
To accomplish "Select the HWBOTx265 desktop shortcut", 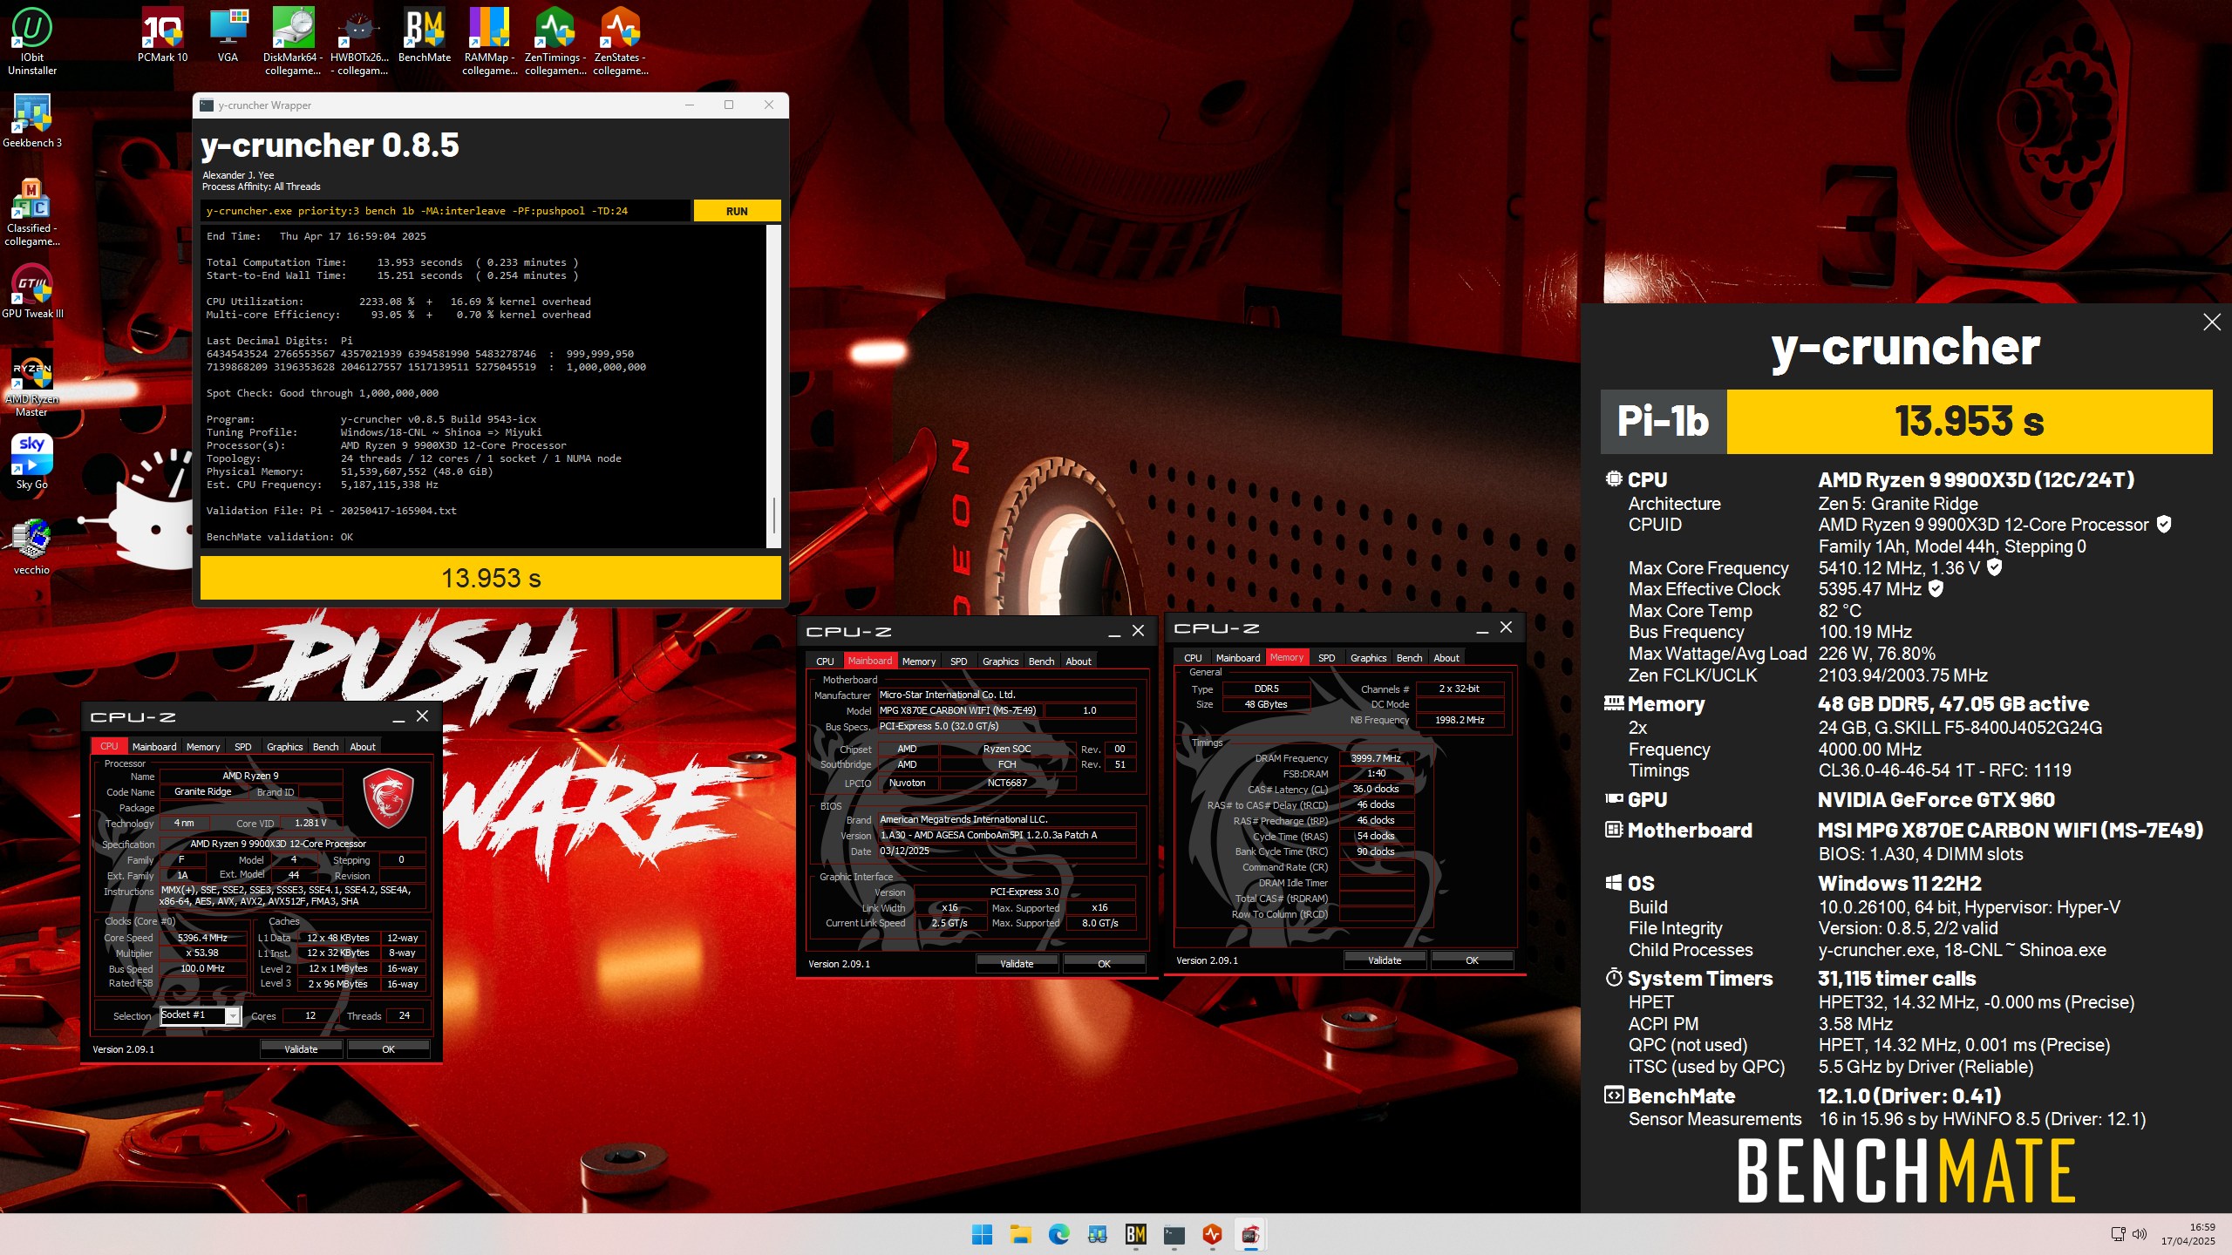I will click(358, 41).
